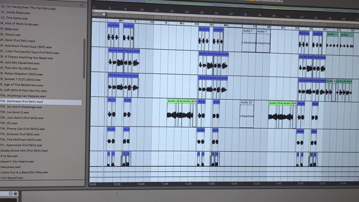
Task: Click bar 41 on the beat ruler
Action: coord(245,15)
